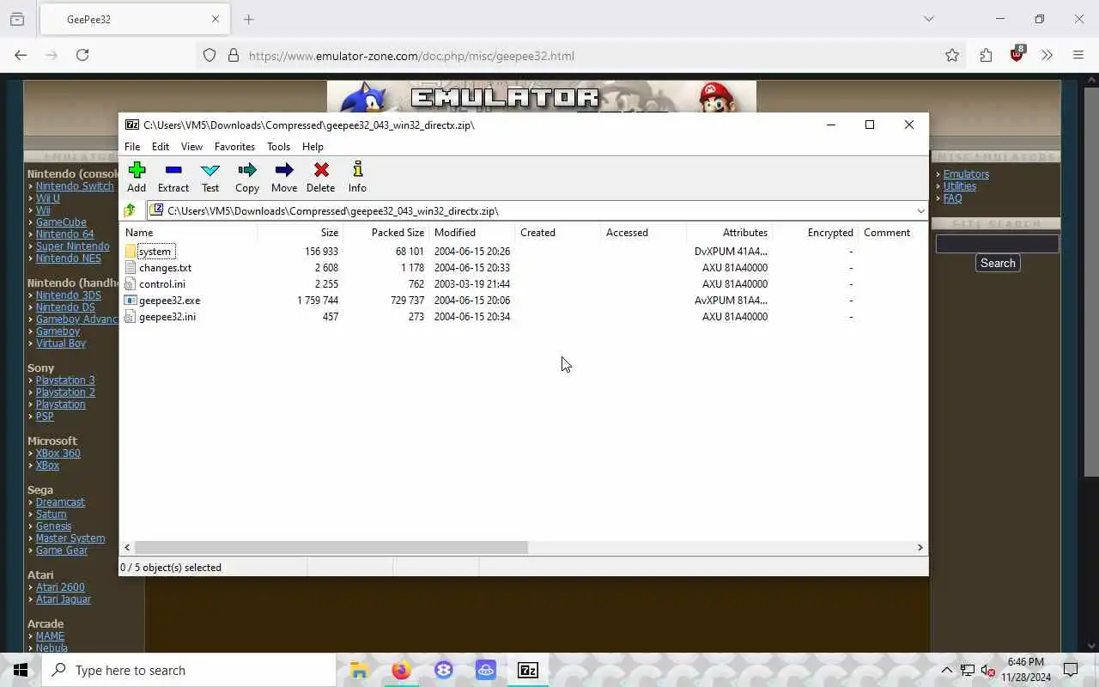Open the Help menu
Image resolution: width=1099 pixels, height=687 pixels.
tap(313, 147)
